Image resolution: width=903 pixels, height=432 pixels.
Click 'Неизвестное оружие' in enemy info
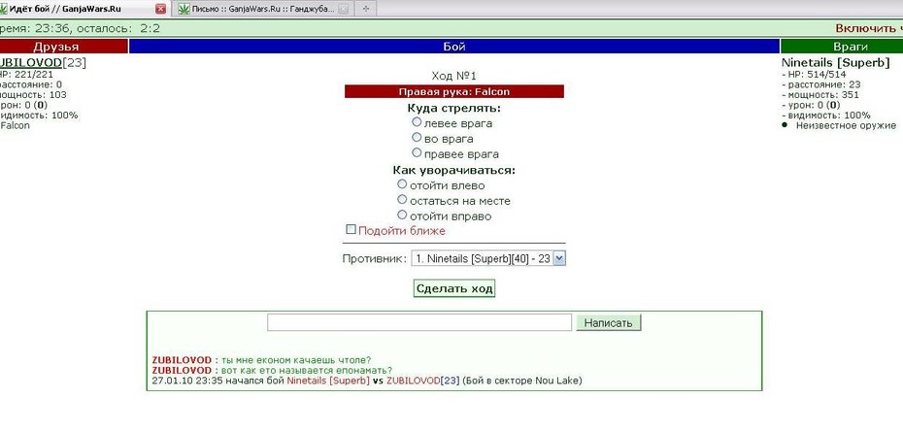click(846, 125)
